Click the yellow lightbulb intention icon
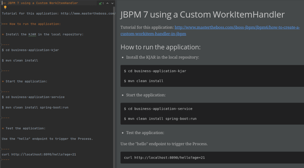Image resolution: width=304 pixels, height=168 pixels. coord(5,7)
